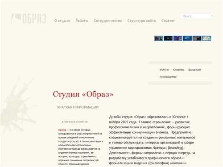Image resolution: width=223 pixels, height=167 pixels.
Task: Open the sixth green portfolio thumbnail
Action: click(206, 38)
